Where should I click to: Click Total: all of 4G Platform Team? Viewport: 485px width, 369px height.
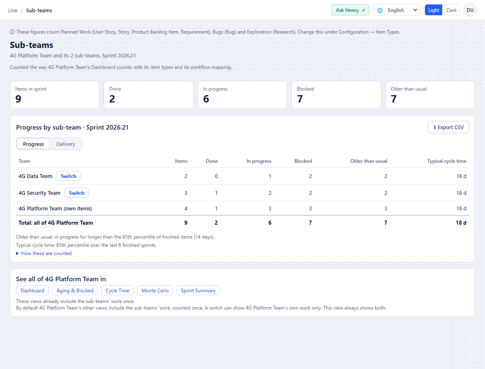[x=55, y=223]
